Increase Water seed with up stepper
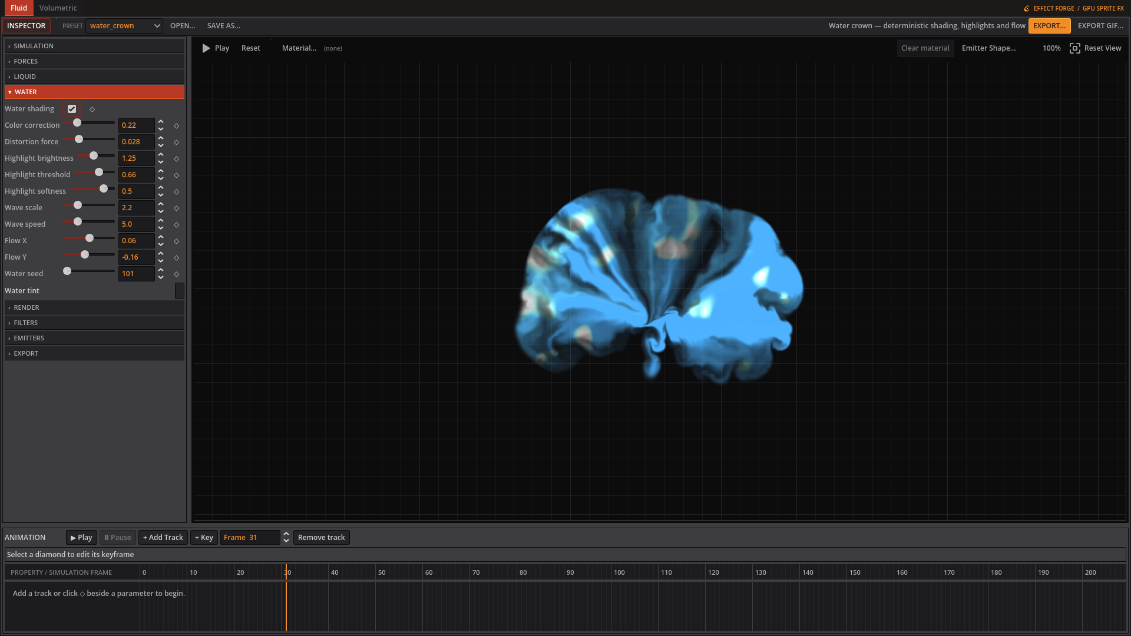The image size is (1131, 636). click(x=161, y=270)
